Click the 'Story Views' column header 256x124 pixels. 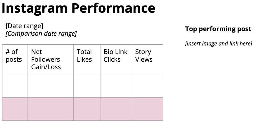[x=147, y=59]
